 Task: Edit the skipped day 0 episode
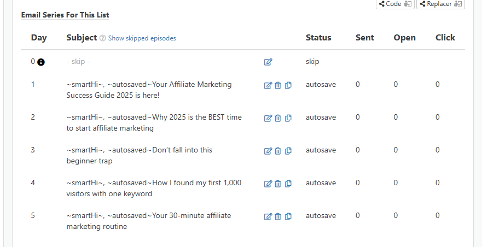coord(268,62)
